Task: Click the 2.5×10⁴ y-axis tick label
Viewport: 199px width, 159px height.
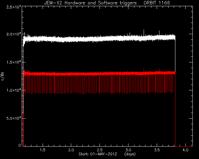Action: [14, 7]
